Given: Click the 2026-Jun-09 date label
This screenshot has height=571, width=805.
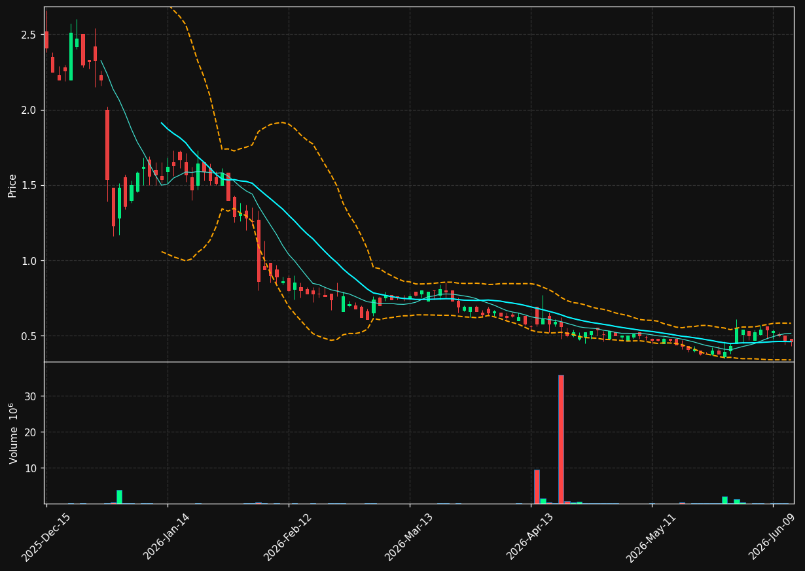Looking at the screenshot, I should click(773, 537).
